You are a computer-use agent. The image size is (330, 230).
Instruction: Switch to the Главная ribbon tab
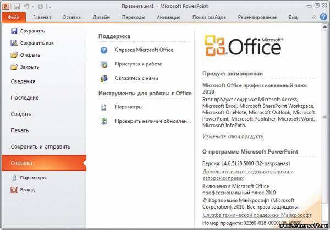42,17
